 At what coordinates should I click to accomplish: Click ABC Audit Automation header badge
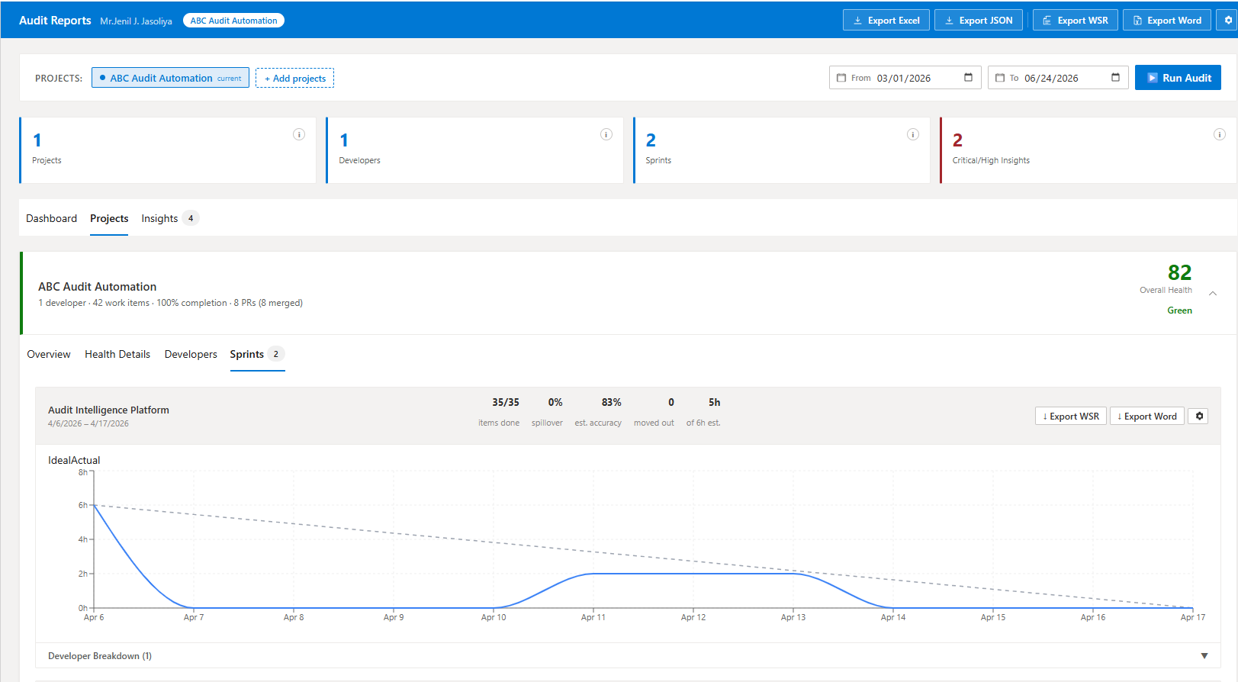233,21
